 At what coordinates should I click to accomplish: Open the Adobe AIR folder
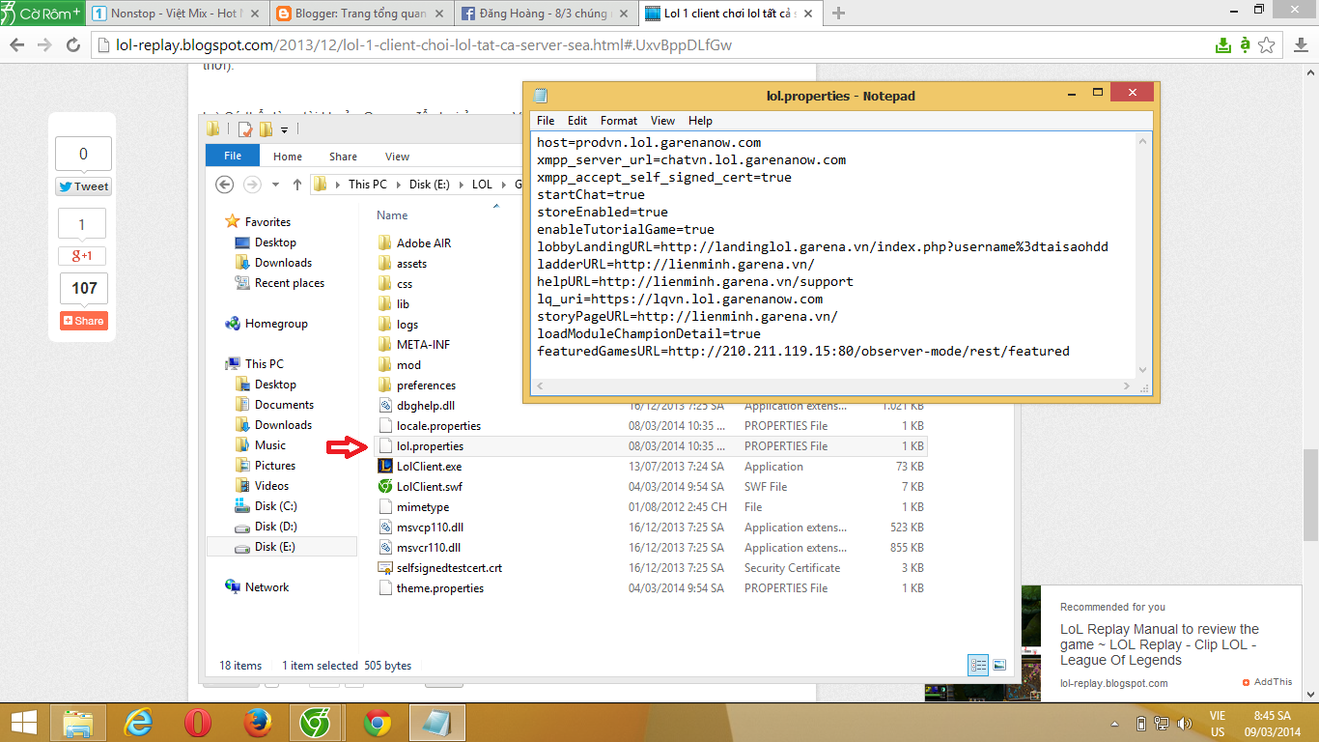point(424,243)
